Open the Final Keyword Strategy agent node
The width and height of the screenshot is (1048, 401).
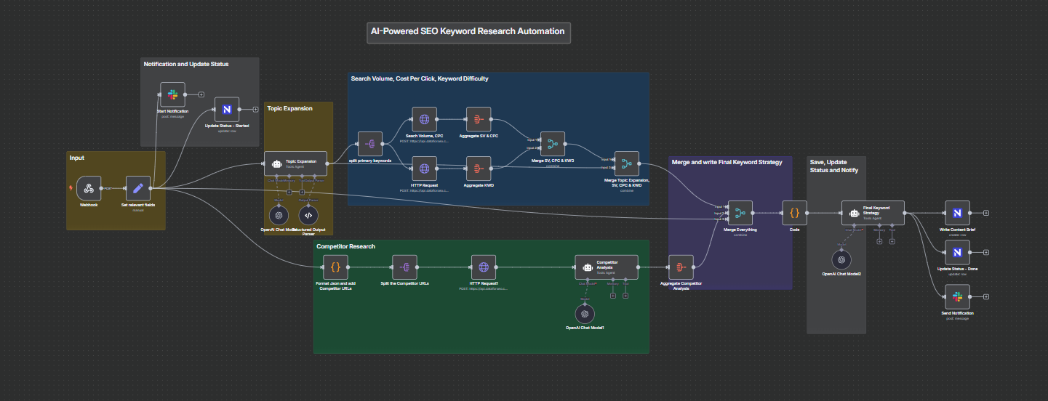point(872,213)
